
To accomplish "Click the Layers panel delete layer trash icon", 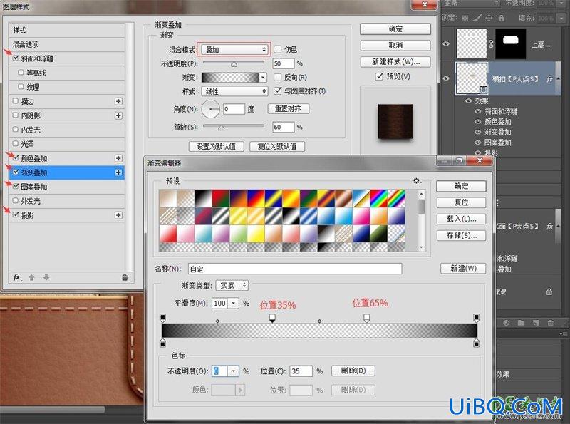I will pyautogui.click(x=551, y=323).
